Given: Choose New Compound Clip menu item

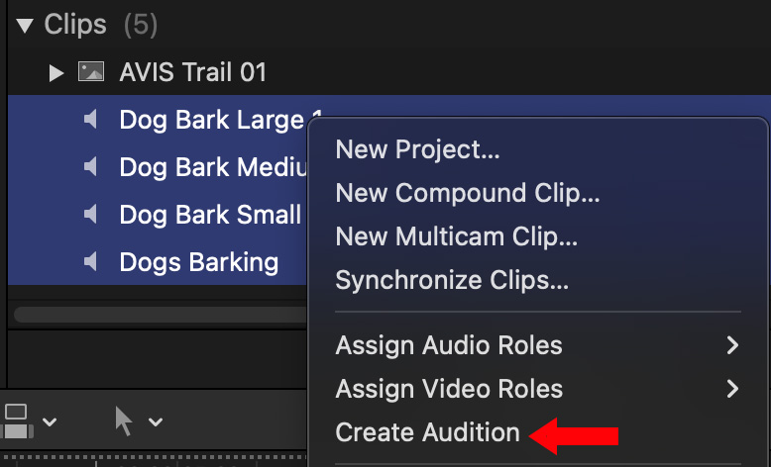Looking at the screenshot, I should (468, 193).
